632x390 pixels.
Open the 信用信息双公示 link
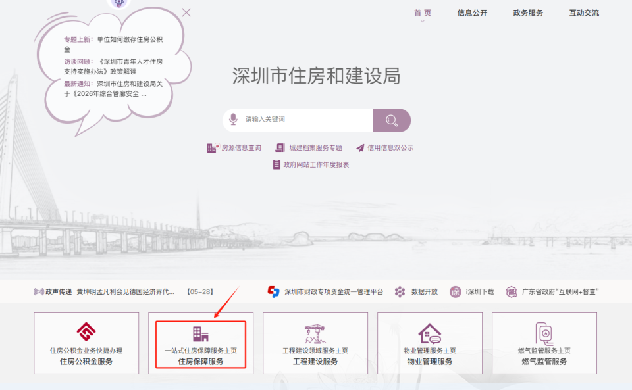[x=390, y=148]
